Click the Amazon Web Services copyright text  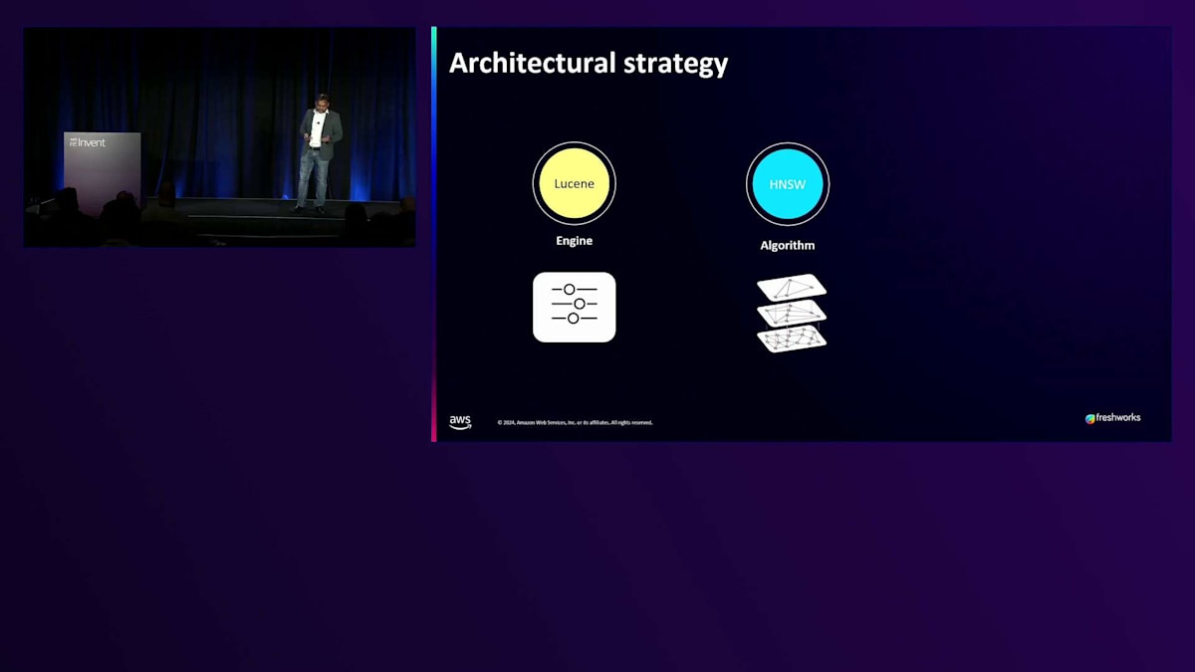tap(576, 422)
